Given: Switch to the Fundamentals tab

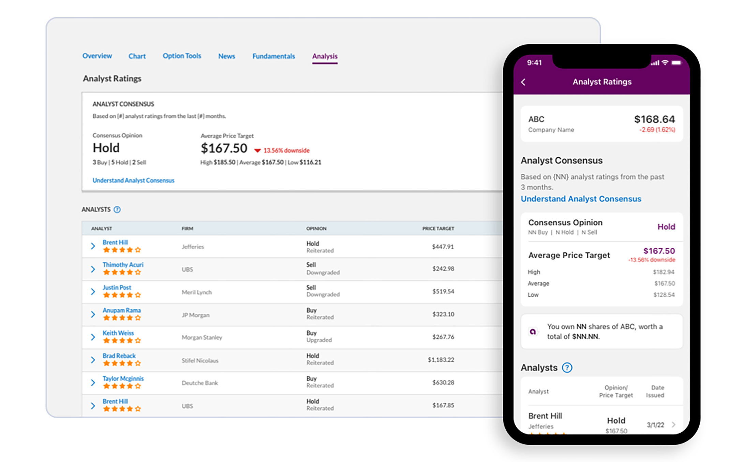Looking at the screenshot, I should (x=273, y=56).
